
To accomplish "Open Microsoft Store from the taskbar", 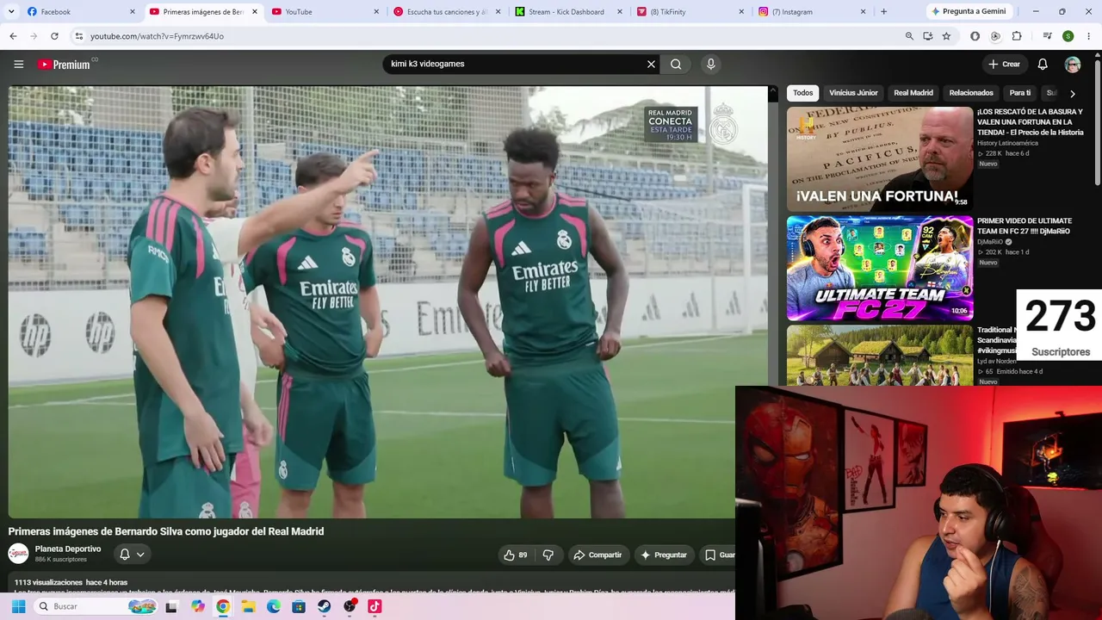I will pos(299,606).
